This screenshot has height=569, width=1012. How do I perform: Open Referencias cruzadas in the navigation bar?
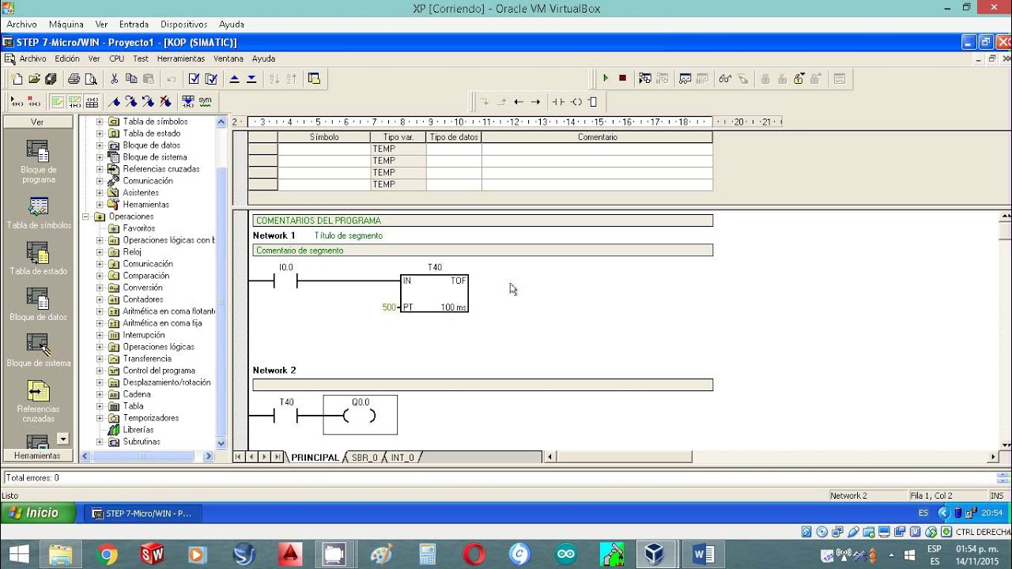pyautogui.click(x=39, y=401)
